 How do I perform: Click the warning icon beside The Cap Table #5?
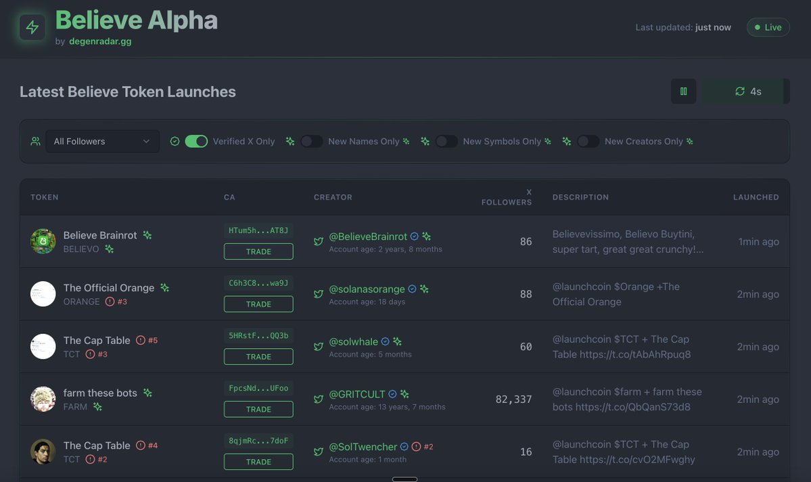pos(141,340)
